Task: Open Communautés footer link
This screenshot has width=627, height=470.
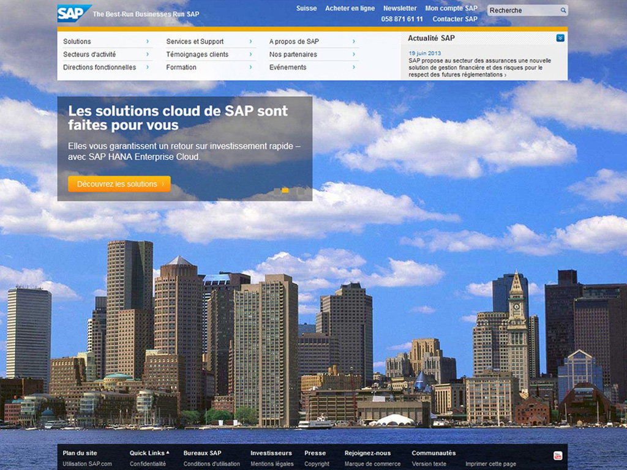Action: 434,453
